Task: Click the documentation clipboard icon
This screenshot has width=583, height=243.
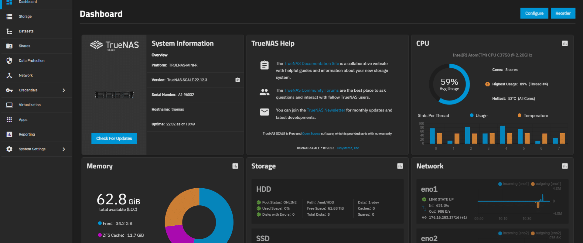Action: tap(264, 65)
